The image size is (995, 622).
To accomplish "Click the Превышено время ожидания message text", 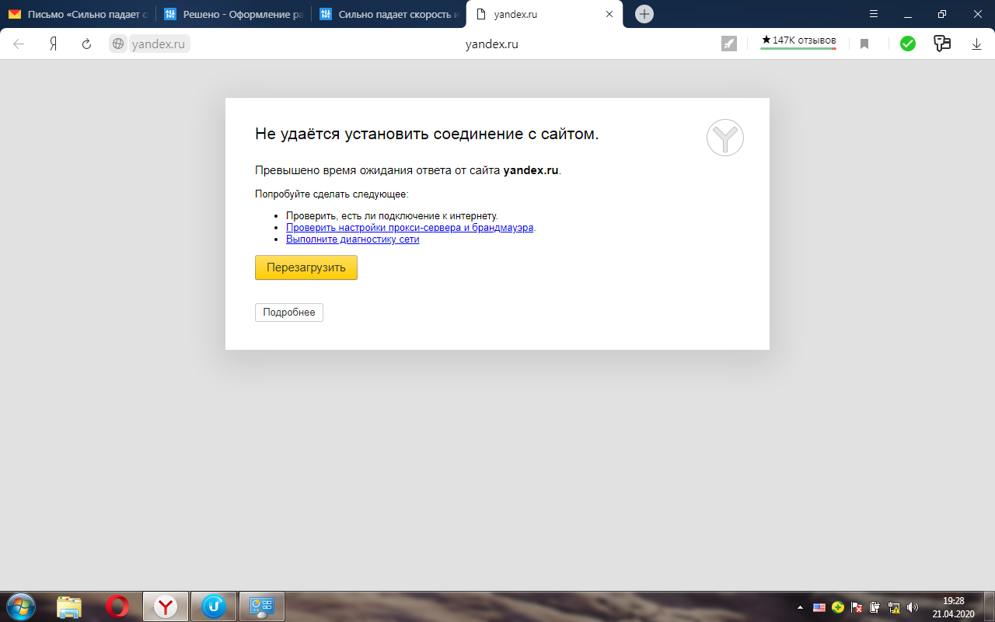I will pyautogui.click(x=408, y=170).
